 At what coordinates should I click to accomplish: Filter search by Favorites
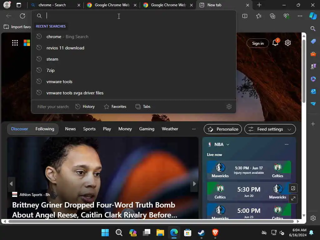pyautogui.click(x=115, y=107)
